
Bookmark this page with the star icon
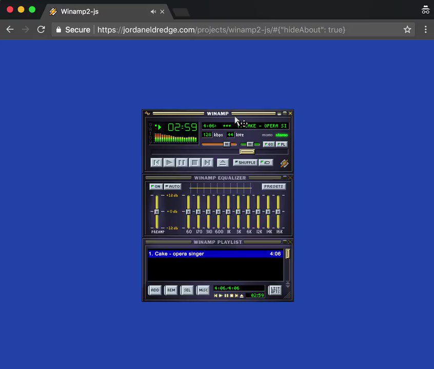click(407, 29)
